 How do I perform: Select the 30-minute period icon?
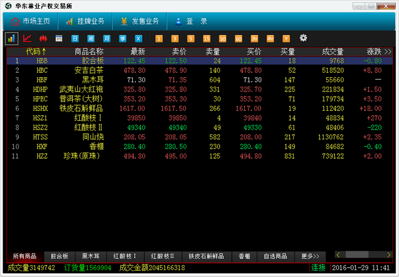(223, 39)
